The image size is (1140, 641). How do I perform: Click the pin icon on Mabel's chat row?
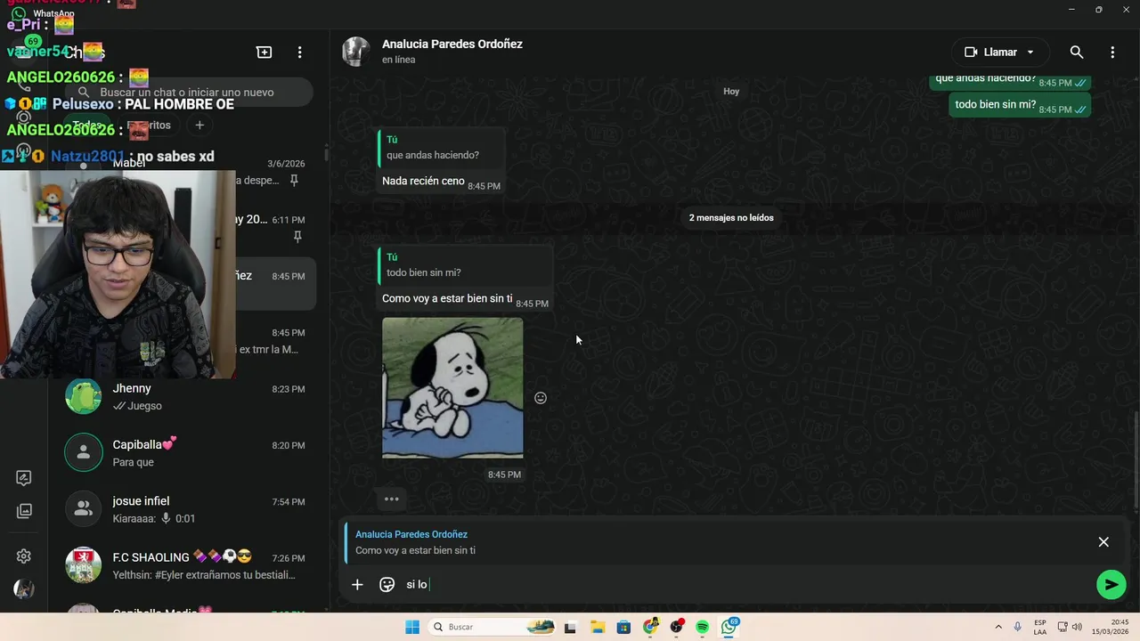pyautogui.click(x=294, y=181)
